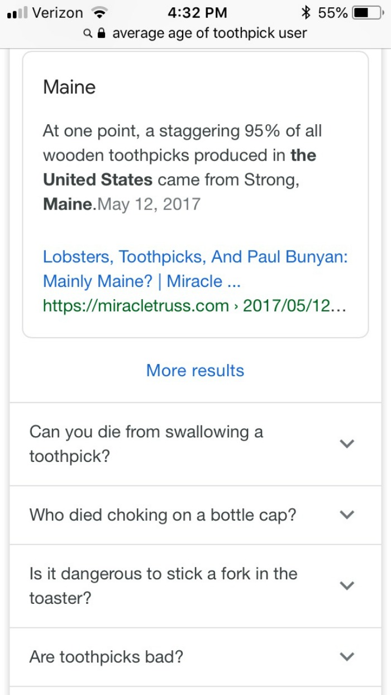Tap the 'average age of toothpick user' address field
This screenshot has height=695, width=391.
209,34
